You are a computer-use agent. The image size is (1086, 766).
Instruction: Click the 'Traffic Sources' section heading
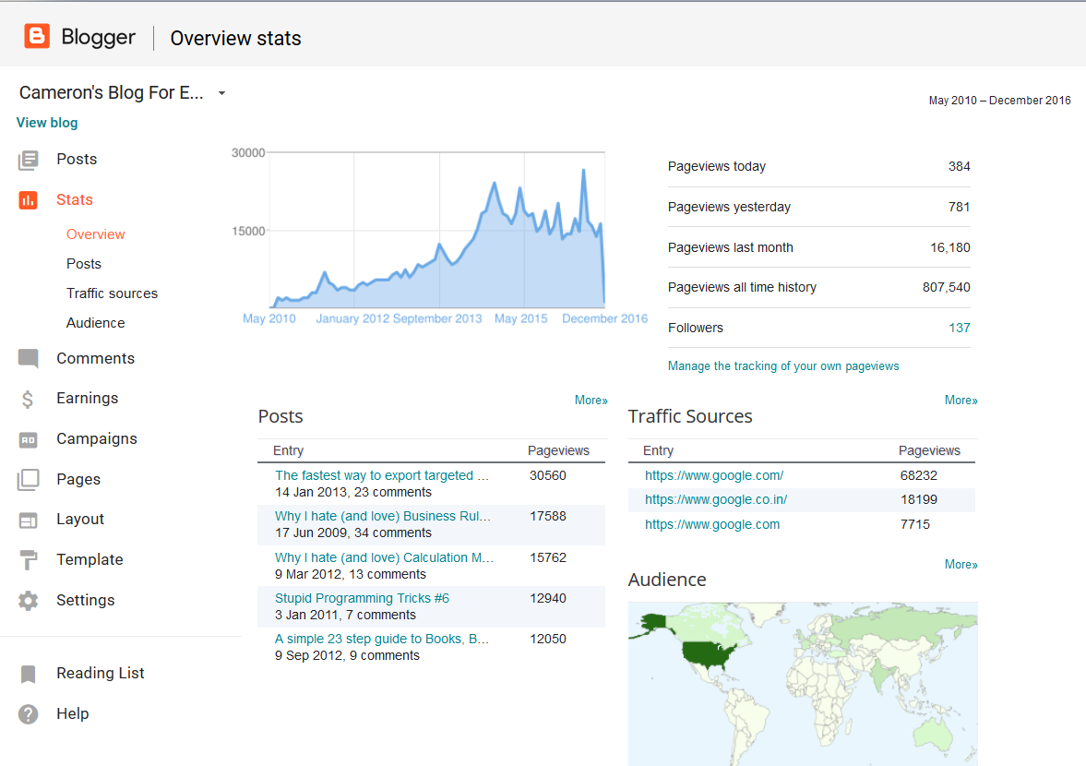pyautogui.click(x=690, y=416)
